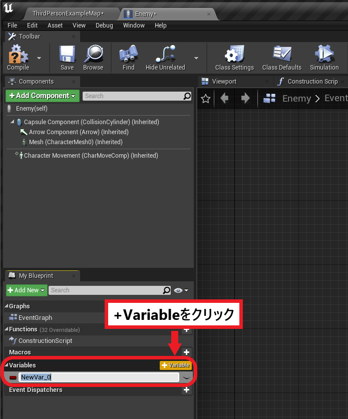Collapse the Graphs section
The height and width of the screenshot is (419, 348).
[7, 306]
